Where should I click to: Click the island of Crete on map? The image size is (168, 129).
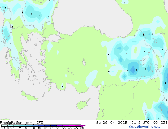pyautogui.click(x=29, y=96)
